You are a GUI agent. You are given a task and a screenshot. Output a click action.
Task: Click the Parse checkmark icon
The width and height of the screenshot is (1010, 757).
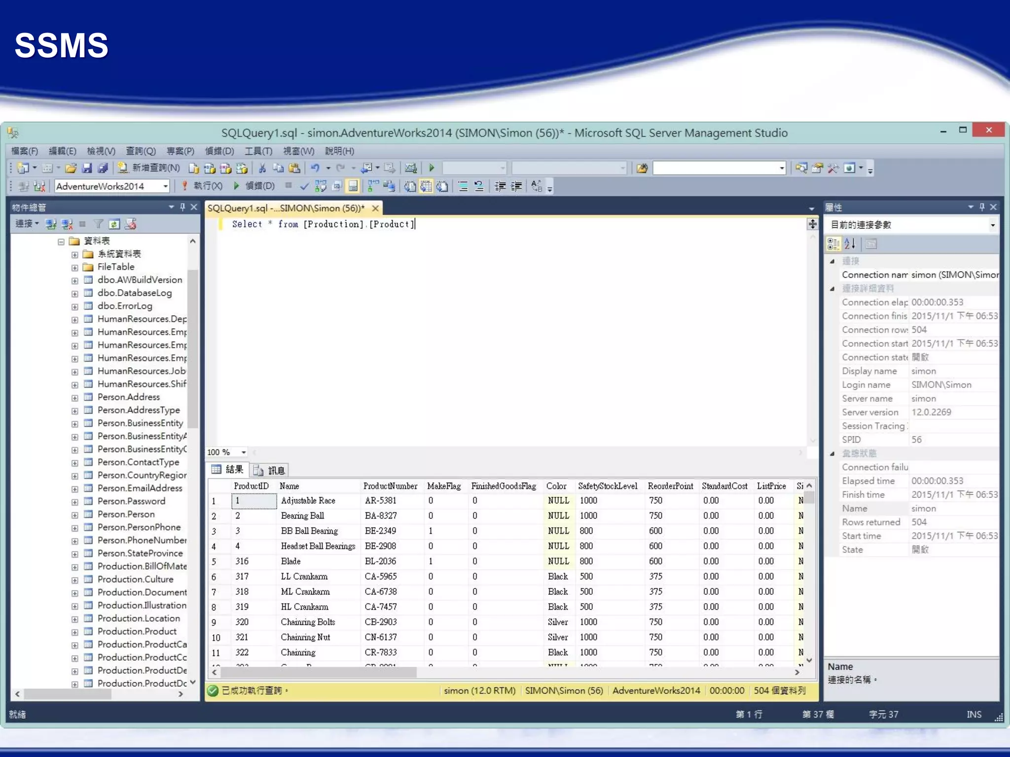304,186
